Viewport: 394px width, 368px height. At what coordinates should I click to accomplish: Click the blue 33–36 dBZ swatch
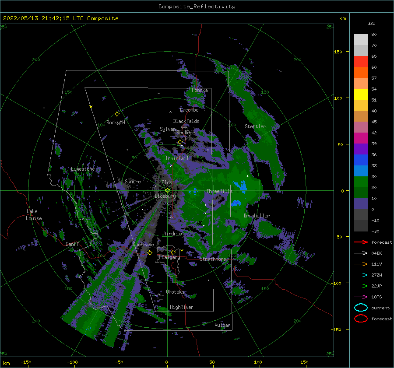point(361,160)
